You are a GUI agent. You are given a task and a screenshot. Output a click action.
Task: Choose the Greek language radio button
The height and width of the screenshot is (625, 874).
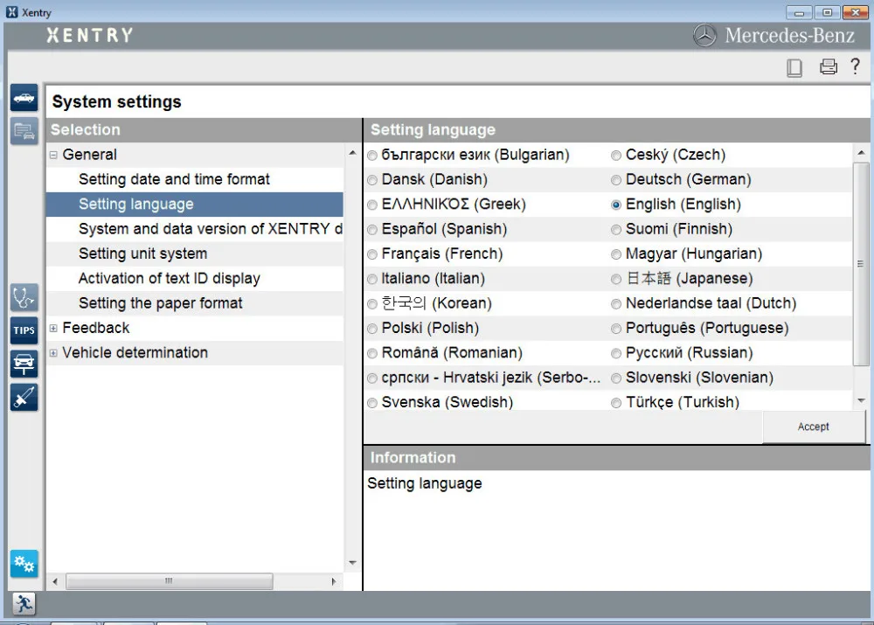372,205
